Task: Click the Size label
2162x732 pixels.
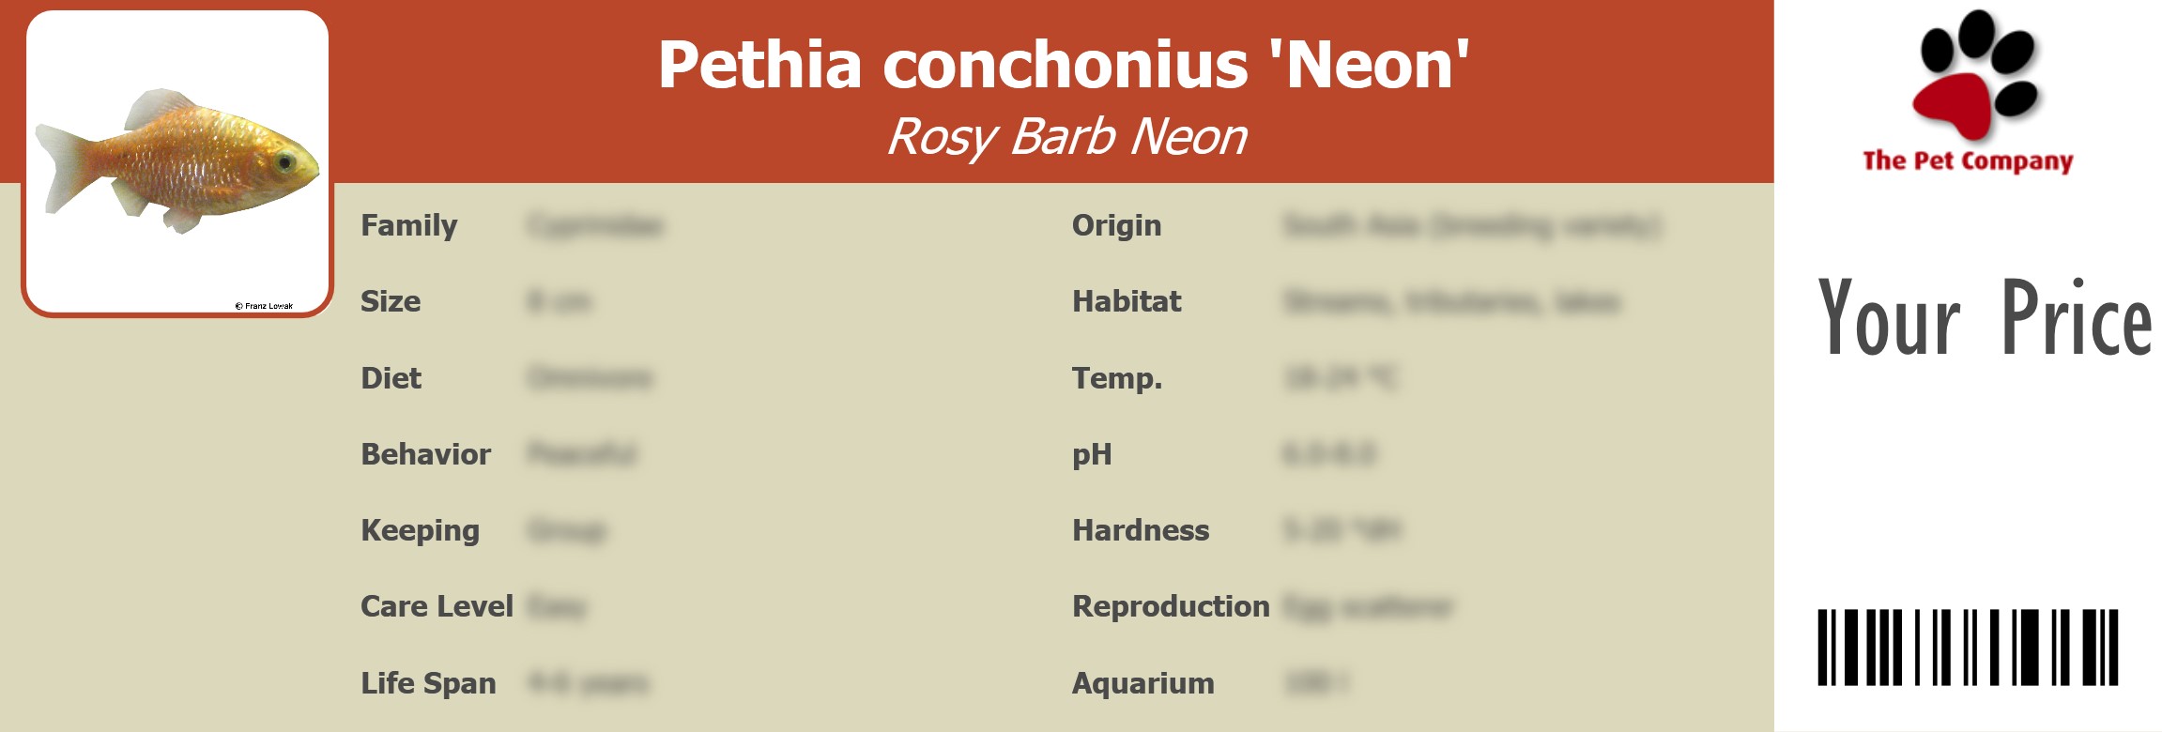Action: pos(391,301)
